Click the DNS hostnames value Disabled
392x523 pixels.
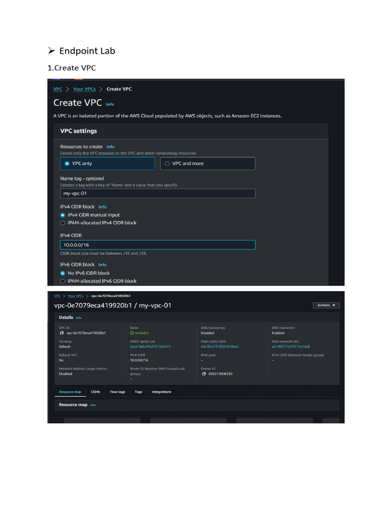tap(207, 333)
